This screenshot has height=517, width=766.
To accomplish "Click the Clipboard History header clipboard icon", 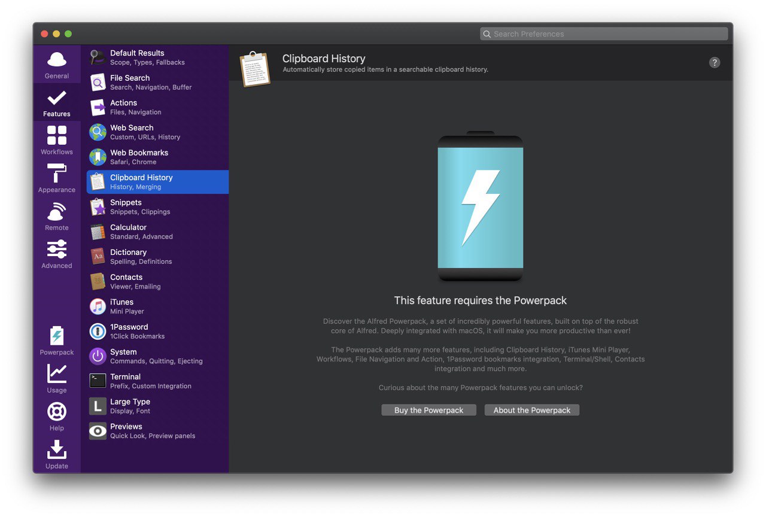I will click(x=255, y=69).
